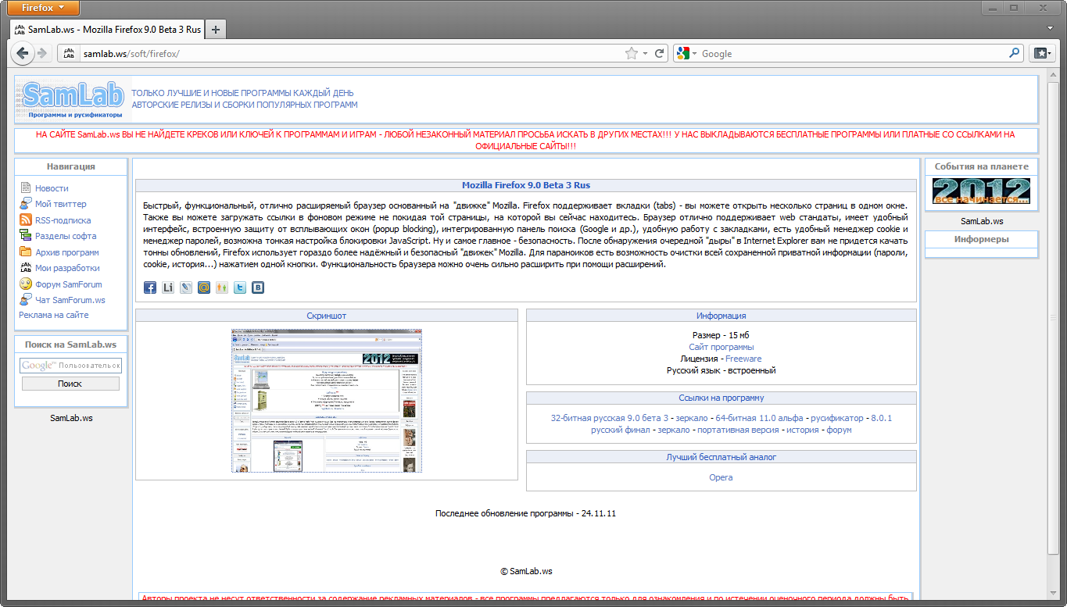
Task: Click the tree icon beside Разделы софта
Action: pyautogui.click(x=26, y=236)
